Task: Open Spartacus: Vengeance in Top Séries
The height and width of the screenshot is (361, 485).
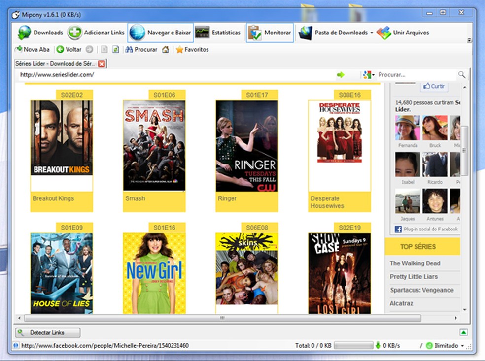Action: point(422,290)
